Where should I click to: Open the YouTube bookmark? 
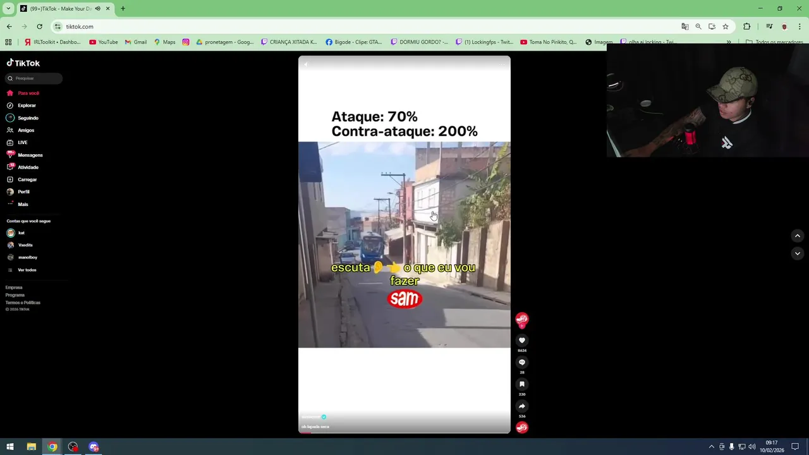tap(103, 42)
